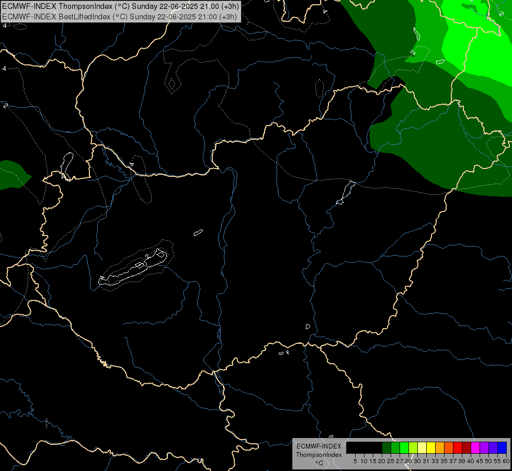The width and height of the screenshot is (512, 471).
Task: Click the legend tick value '55'
Action: tap(497, 461)
